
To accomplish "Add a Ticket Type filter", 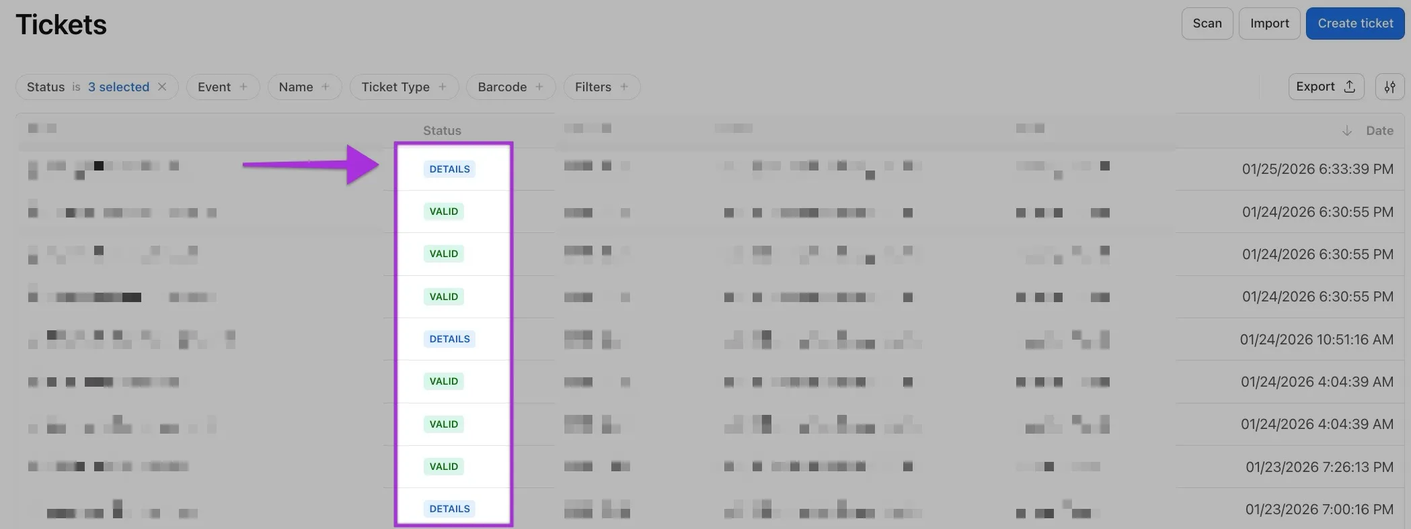I will click(x=404, y=87).
